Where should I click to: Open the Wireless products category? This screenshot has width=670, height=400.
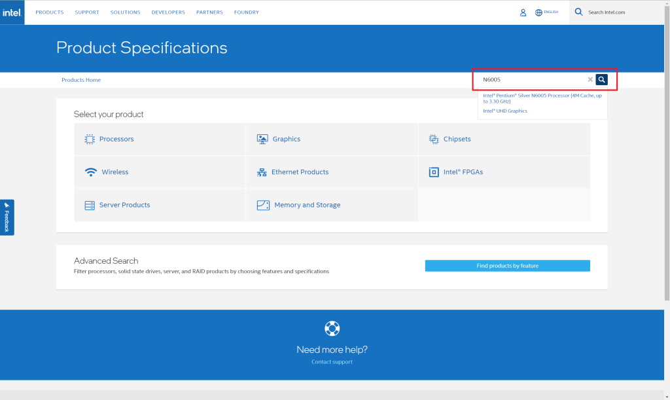(x=115, y=172)
